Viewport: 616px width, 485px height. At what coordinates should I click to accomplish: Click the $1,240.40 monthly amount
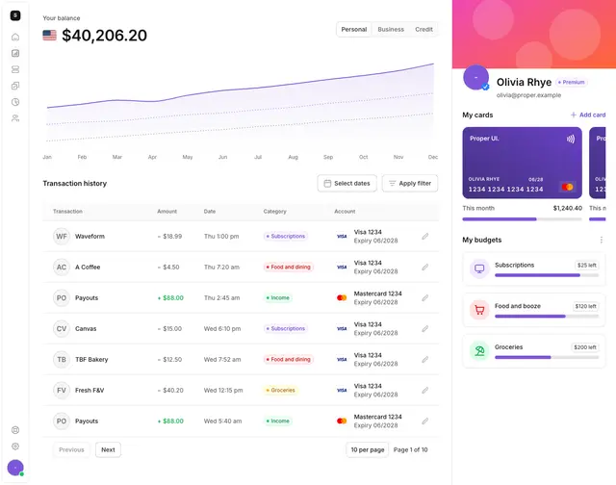(x=568, y=208)
